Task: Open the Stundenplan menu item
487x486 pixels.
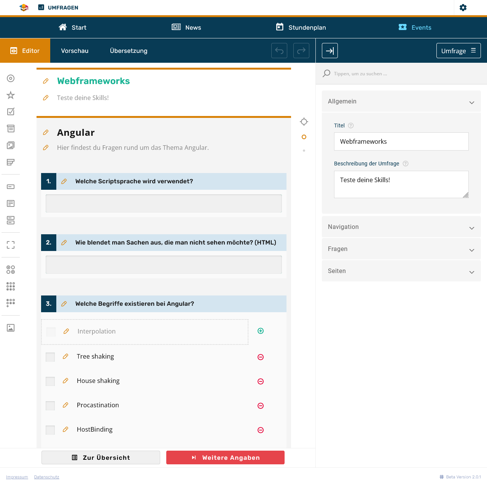Action: click(301, 27)
